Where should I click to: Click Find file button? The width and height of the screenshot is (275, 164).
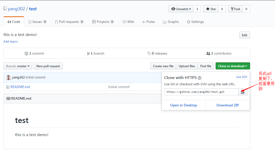[206, 66]
